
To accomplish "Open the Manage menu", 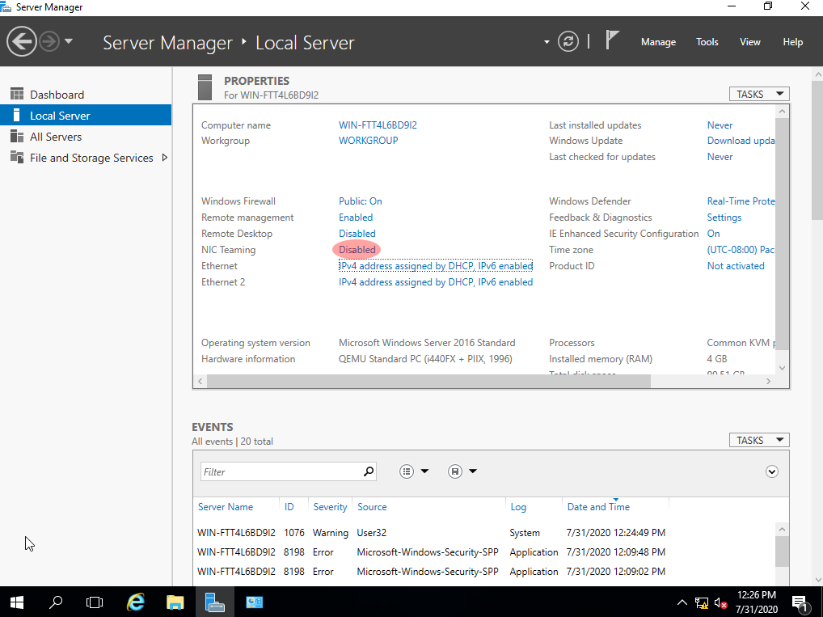I will 658,41.
